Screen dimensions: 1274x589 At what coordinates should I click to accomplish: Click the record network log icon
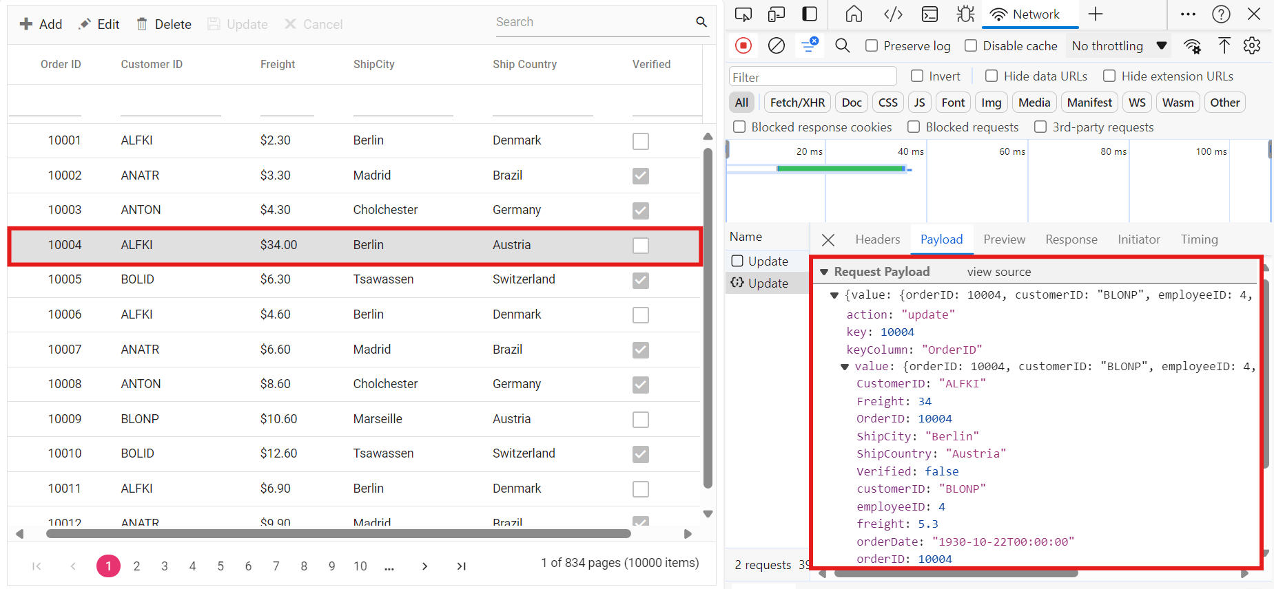[x=743, y=45]
